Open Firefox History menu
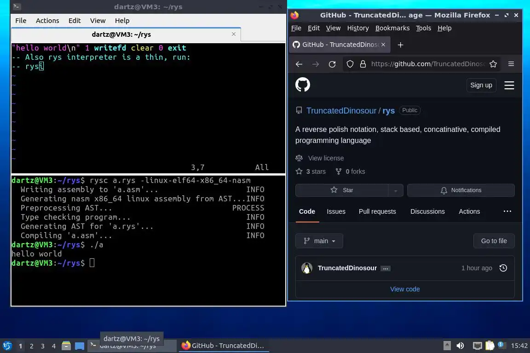Viewport: 530px width, 353px height. [357, 28]
